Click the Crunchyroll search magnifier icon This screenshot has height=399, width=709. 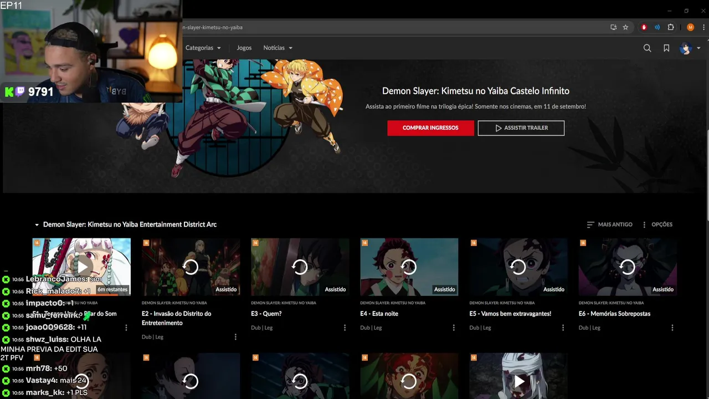(647, 48)
